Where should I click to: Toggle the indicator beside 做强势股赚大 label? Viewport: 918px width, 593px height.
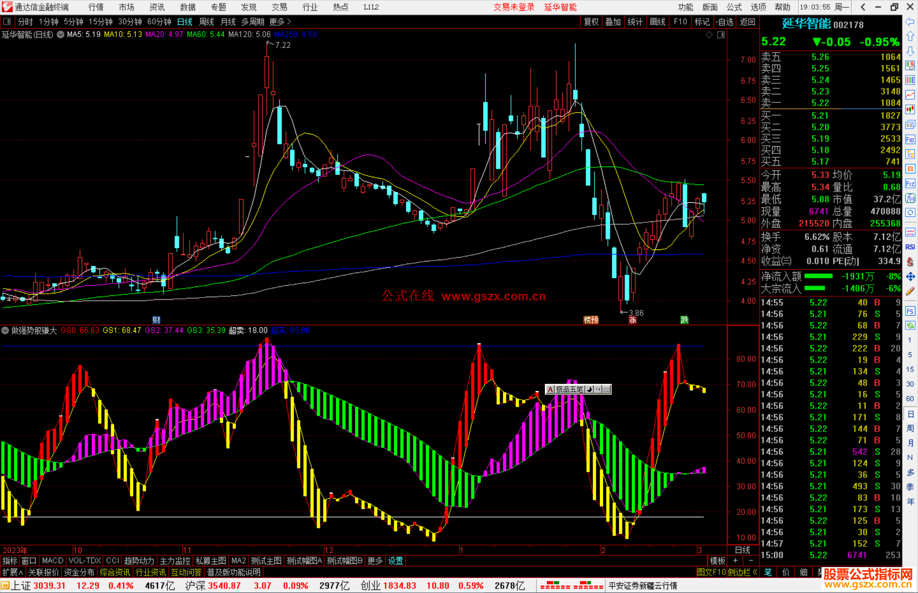tap(5, 330)
